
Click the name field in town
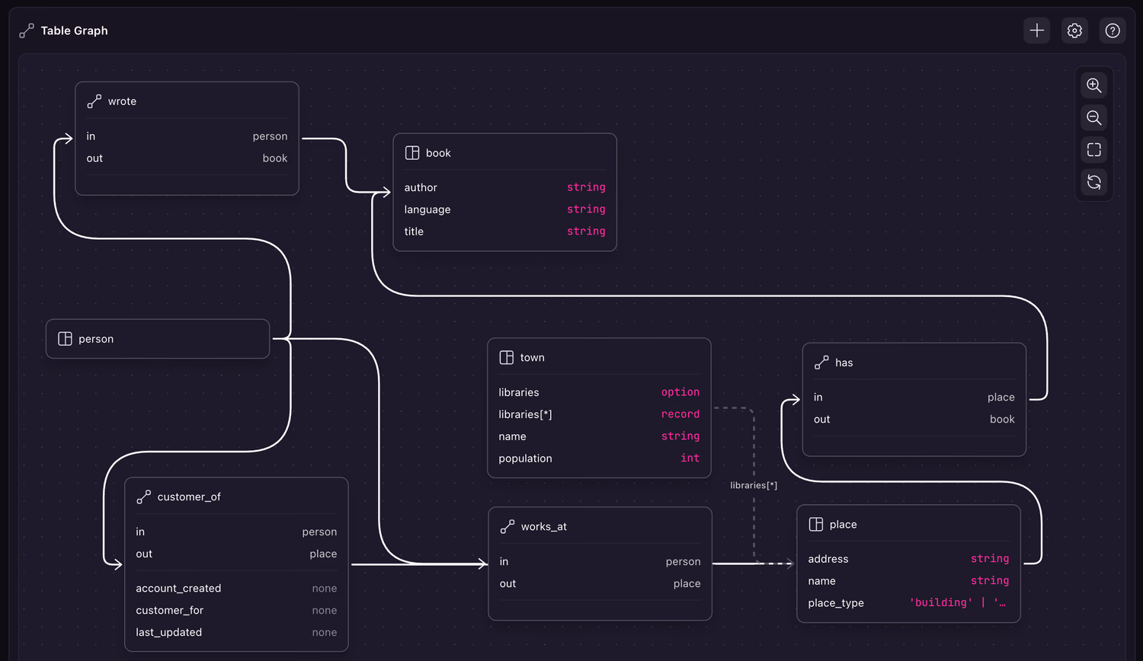point(599,436)
